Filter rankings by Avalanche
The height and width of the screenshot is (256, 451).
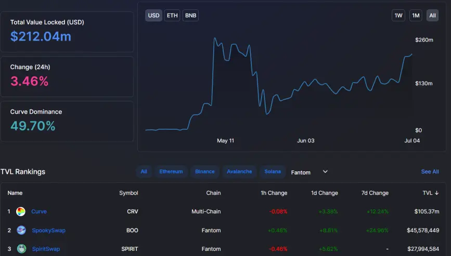[x=239, y=172]
